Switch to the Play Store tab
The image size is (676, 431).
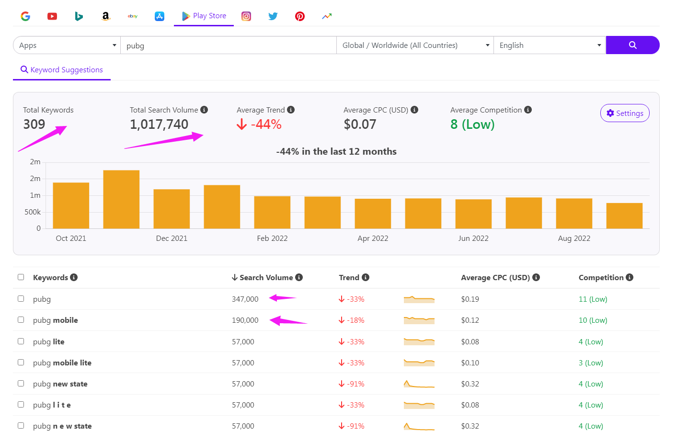pos(204,16)
